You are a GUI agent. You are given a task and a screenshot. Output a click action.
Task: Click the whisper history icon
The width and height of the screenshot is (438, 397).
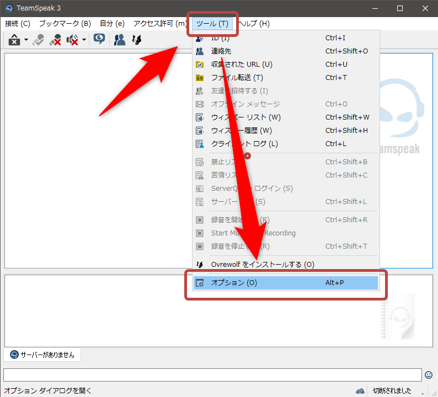200,131
